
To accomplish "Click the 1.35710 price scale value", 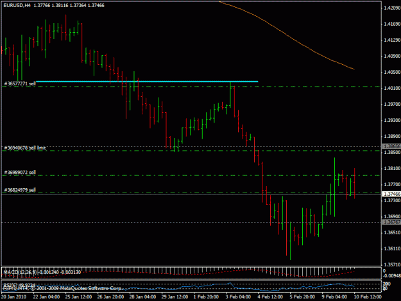I will tap(392, 264).
